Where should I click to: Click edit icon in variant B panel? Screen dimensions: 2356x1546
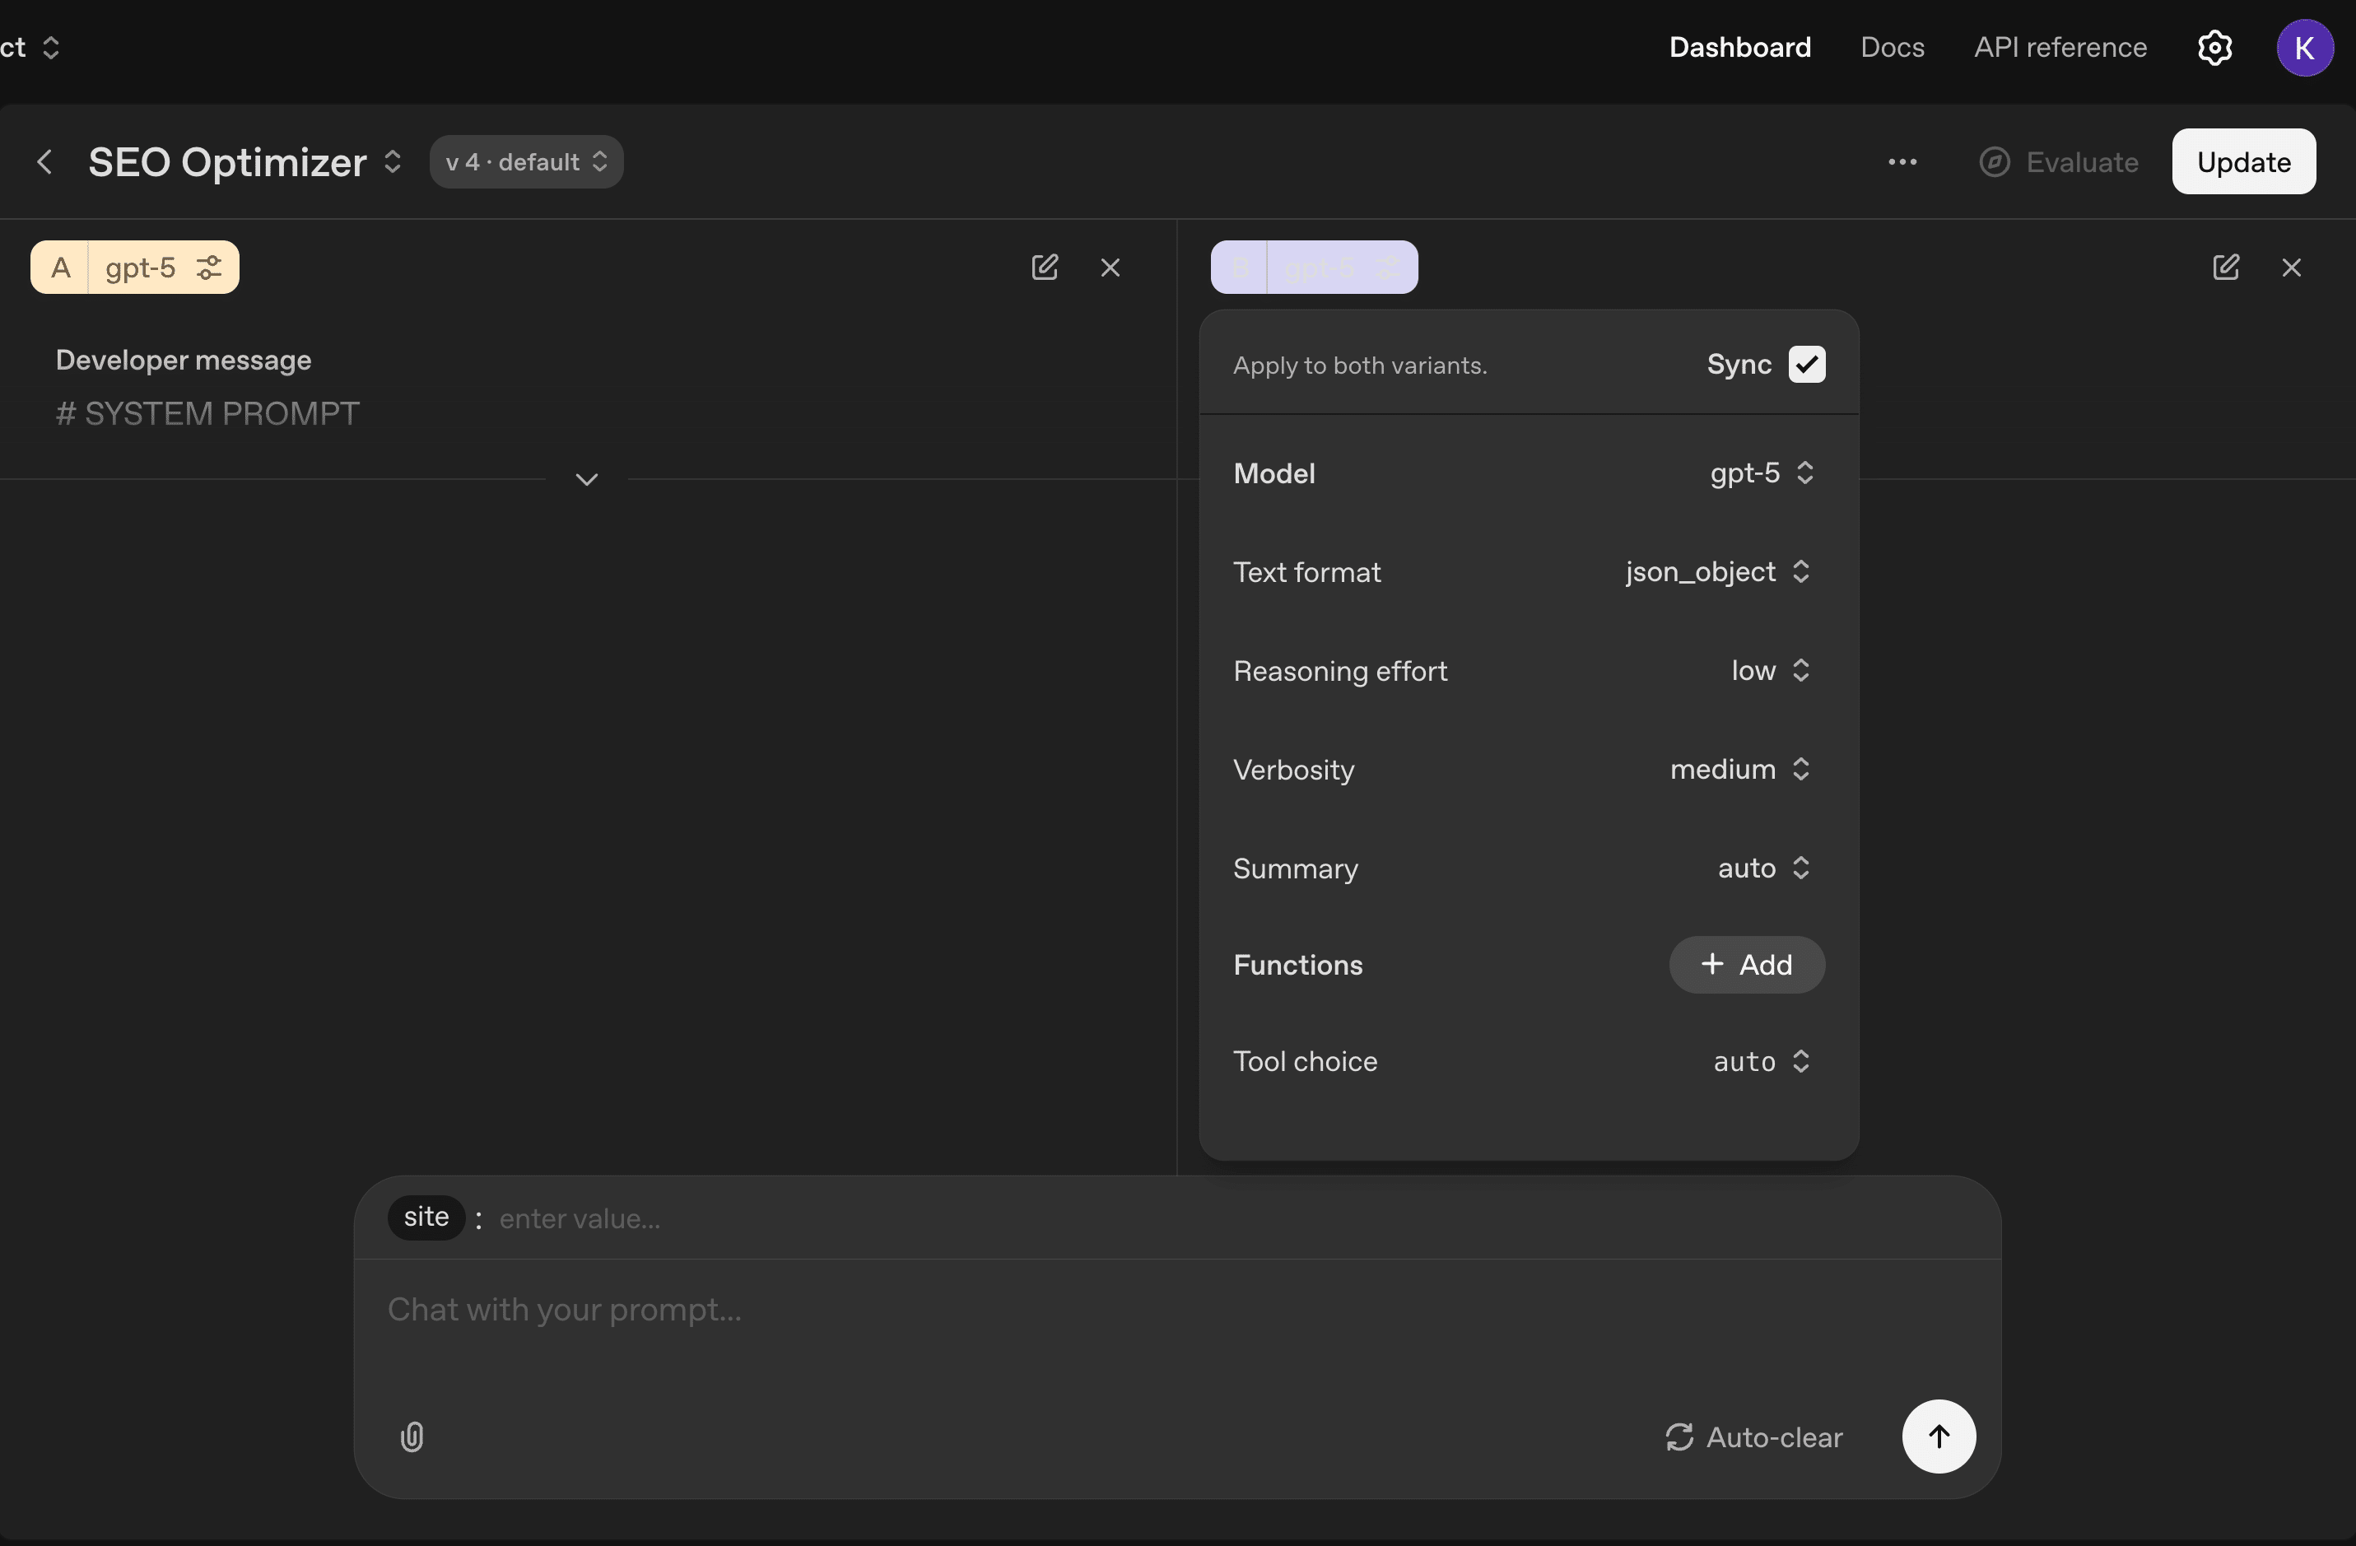click(2225, 268)
